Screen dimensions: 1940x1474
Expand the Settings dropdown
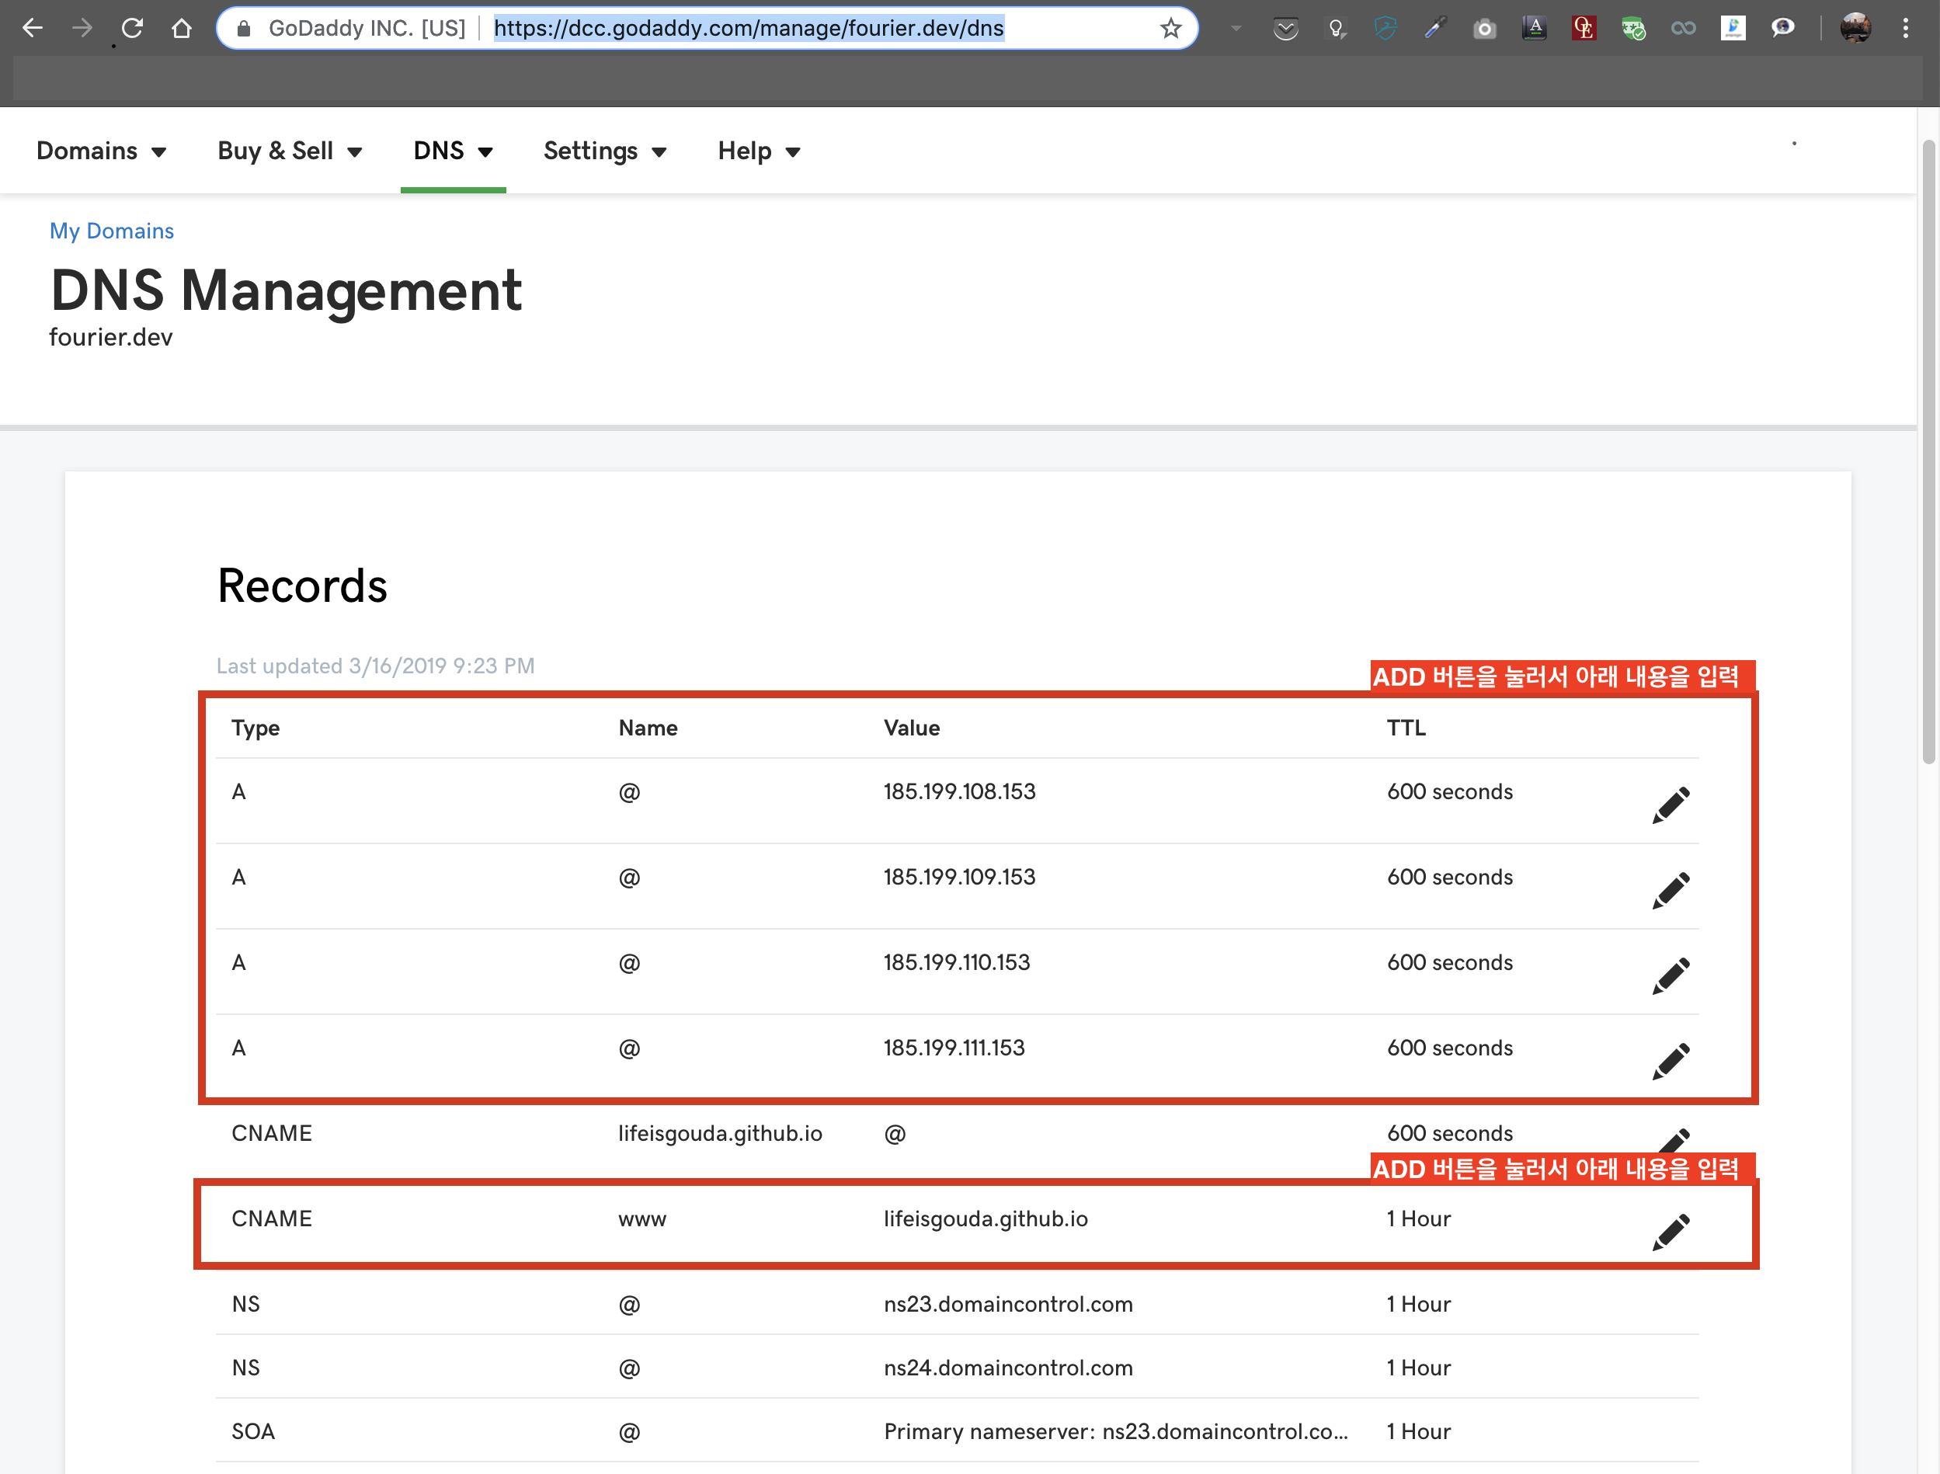click(604, 151)
